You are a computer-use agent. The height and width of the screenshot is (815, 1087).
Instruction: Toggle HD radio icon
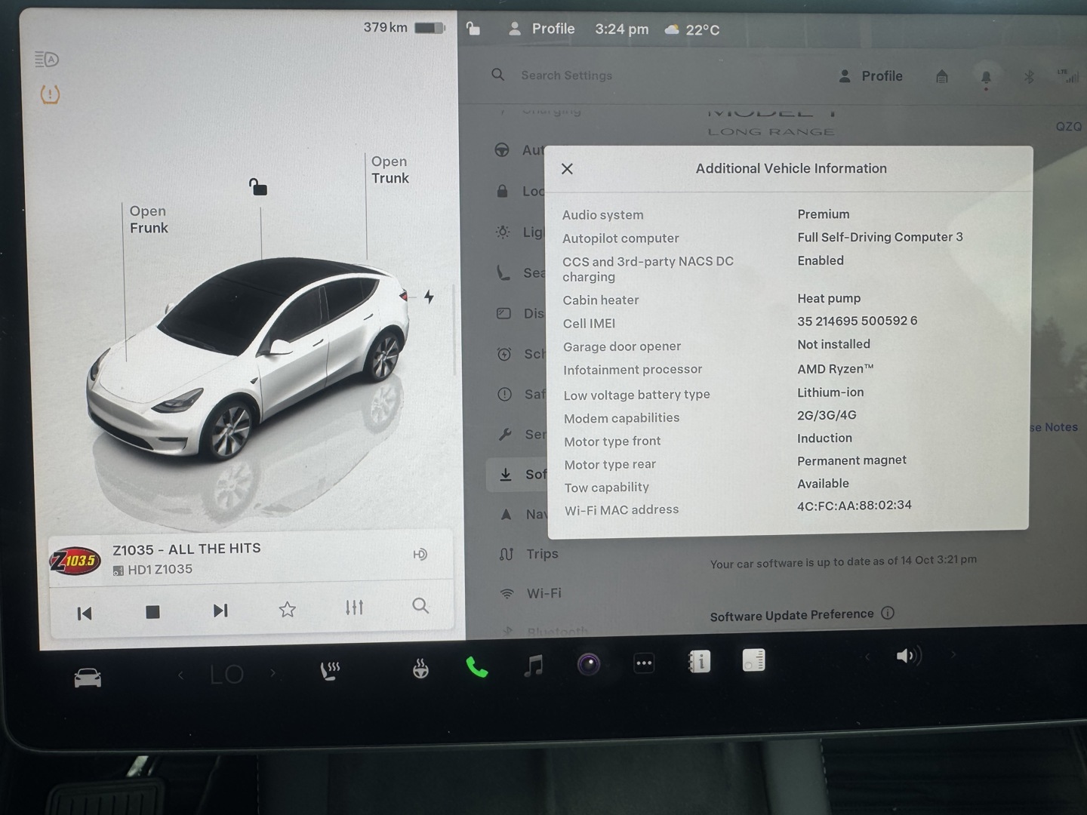click(420, 555)
